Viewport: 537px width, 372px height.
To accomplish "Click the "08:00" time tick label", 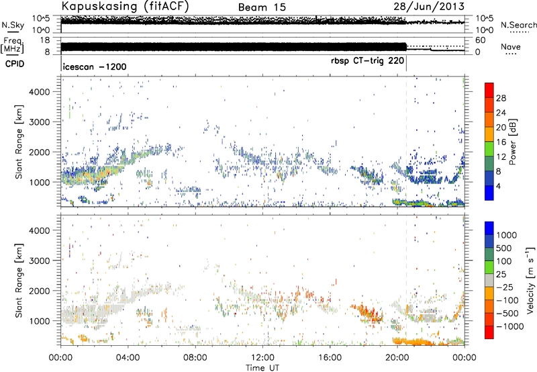I will [195, 358].
